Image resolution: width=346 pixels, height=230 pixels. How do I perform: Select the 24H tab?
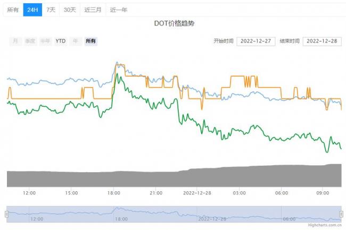click(x=32, y=10)
